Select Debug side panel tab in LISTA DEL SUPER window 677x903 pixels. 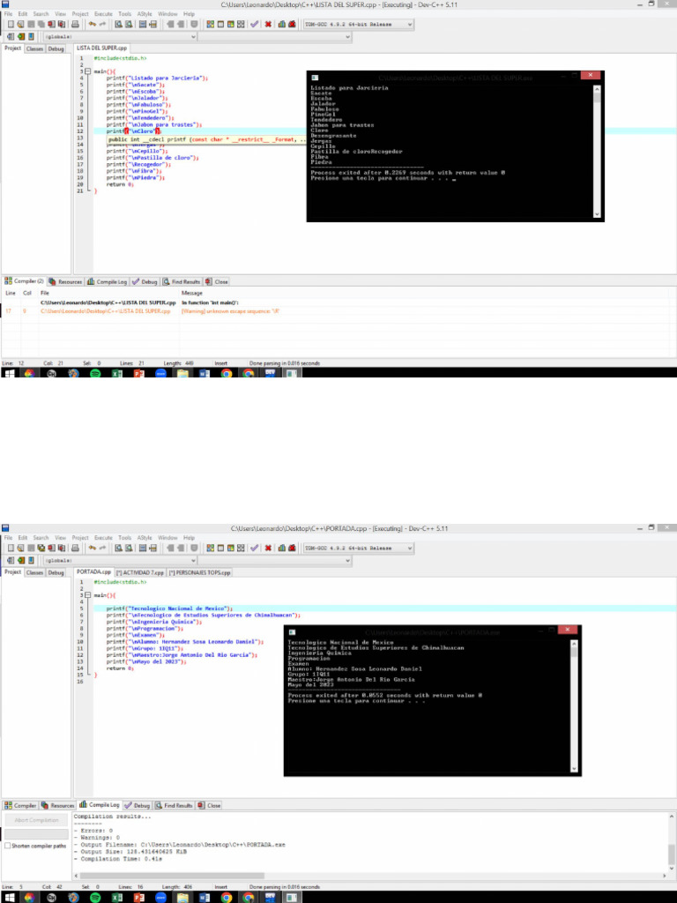(56, 49)
